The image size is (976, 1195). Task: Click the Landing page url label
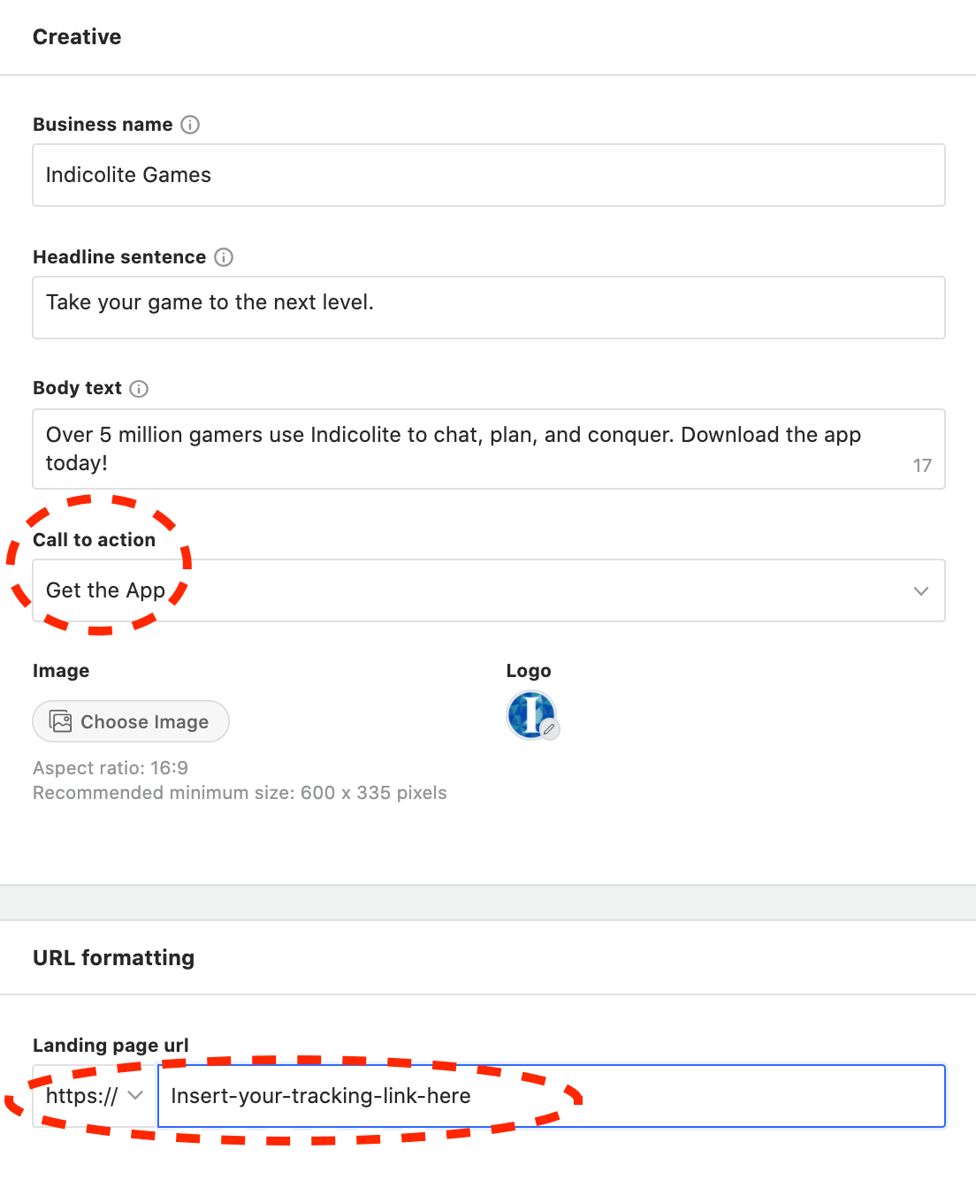coord(111,1046)
